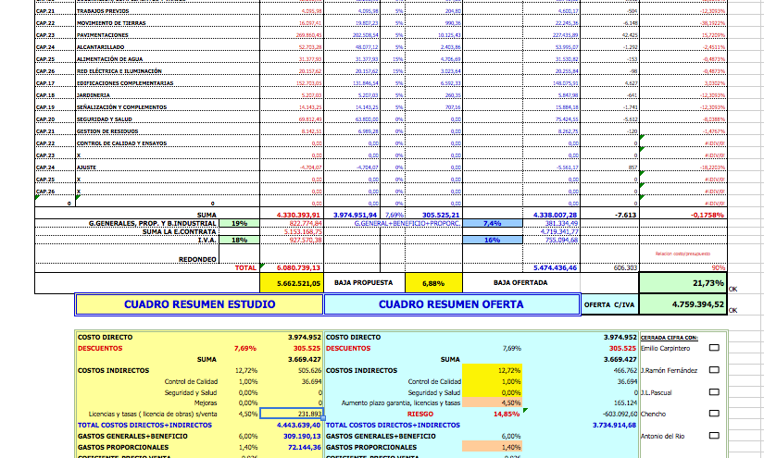Check the Antonio del Rio checkbox
This screenshot has width=764, height=458.
point(714,437)
